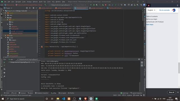Open Firebase profile avatar in browser window
The width and height of the screenshot is (180, 101).
click(x=174, y=10)
